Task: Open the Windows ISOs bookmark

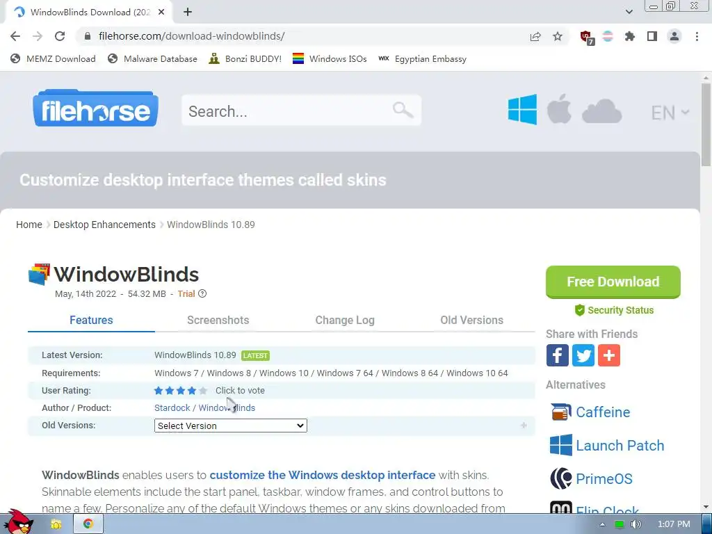Action: pos(330,58)
